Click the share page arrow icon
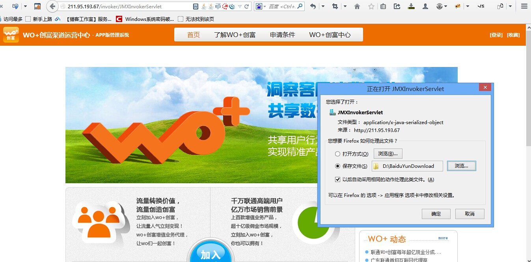Image resolution: width=531 pixels, height=262 pixels. 397,6
